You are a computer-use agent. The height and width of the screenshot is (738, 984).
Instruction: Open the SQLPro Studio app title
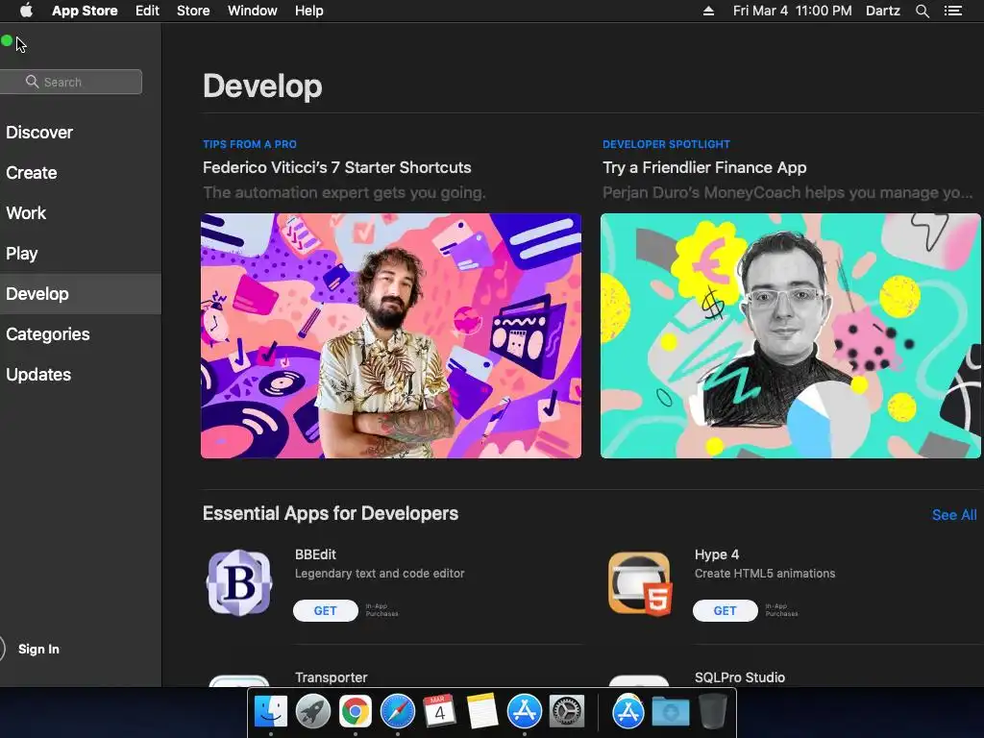740,677
